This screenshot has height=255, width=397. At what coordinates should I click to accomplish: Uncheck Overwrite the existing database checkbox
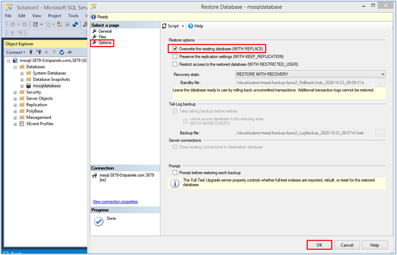click(175, 49)
